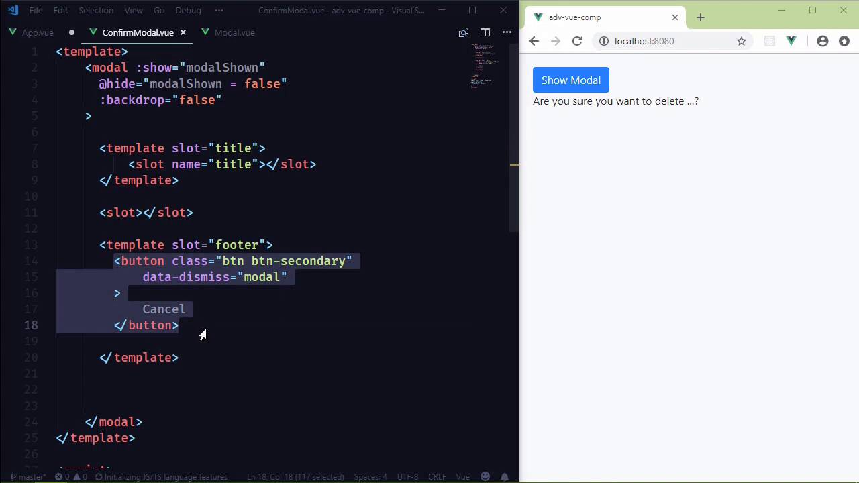859x483 pixels.
Task: Click the slot name="title" code on line 8
Action: coord(222,164)
